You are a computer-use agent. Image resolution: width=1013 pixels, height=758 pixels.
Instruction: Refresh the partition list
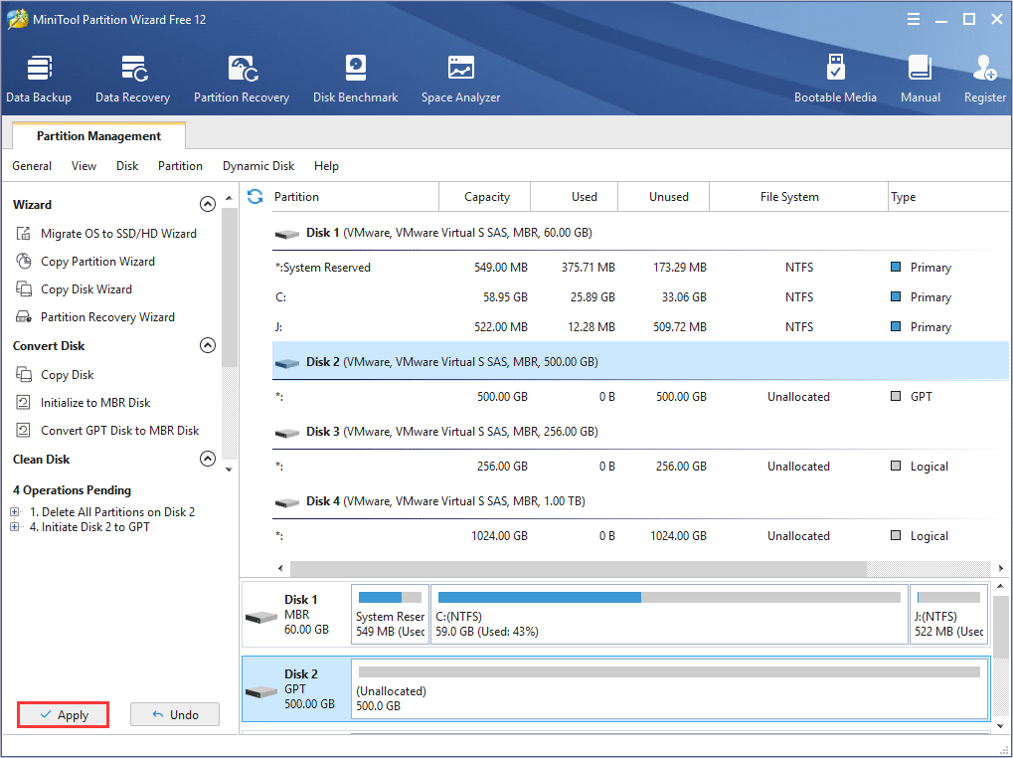click(255, 196)
